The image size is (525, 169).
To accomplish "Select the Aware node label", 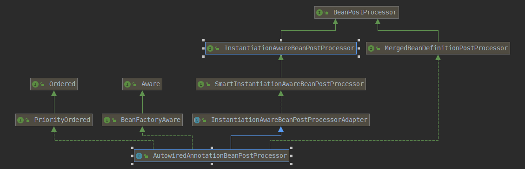I will [x=151, y=84].
